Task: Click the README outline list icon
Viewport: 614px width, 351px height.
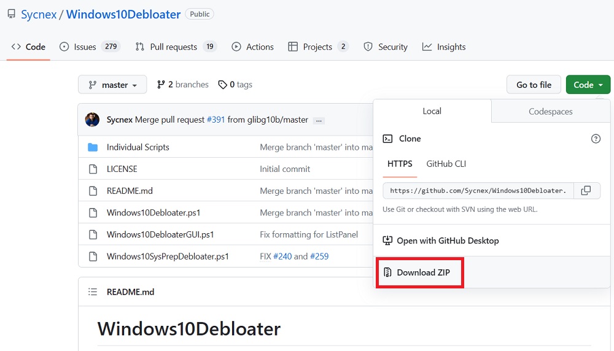Action: tap(93, 292)
